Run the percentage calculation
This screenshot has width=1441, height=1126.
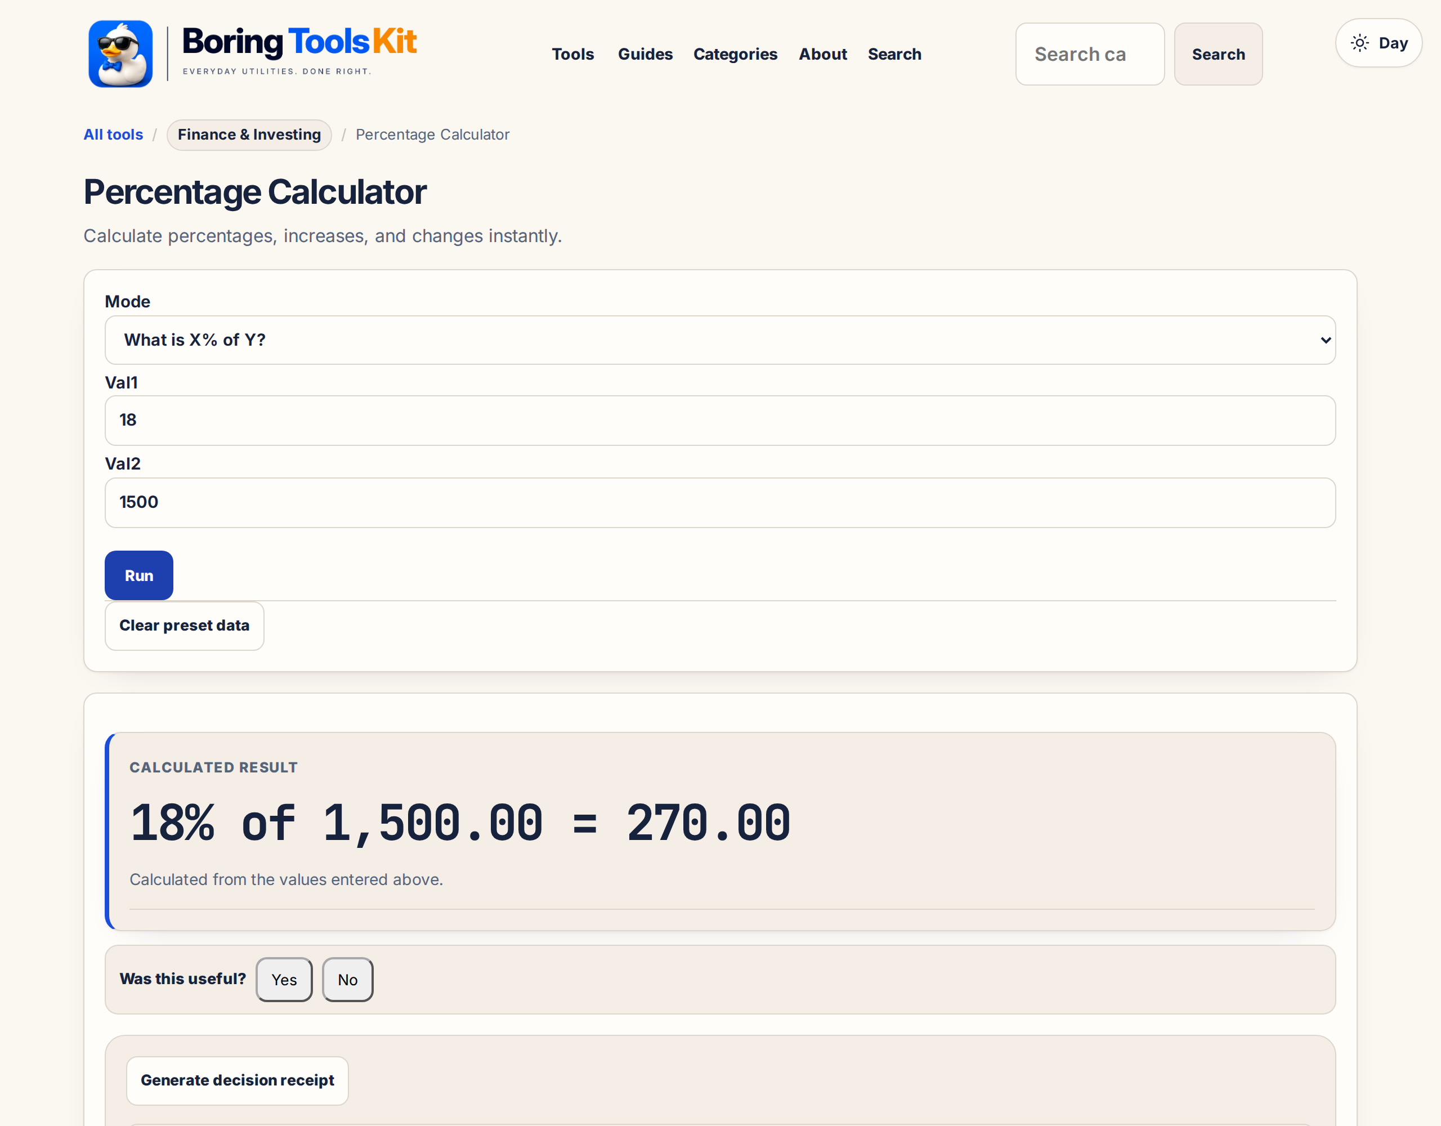click(138, 575)
